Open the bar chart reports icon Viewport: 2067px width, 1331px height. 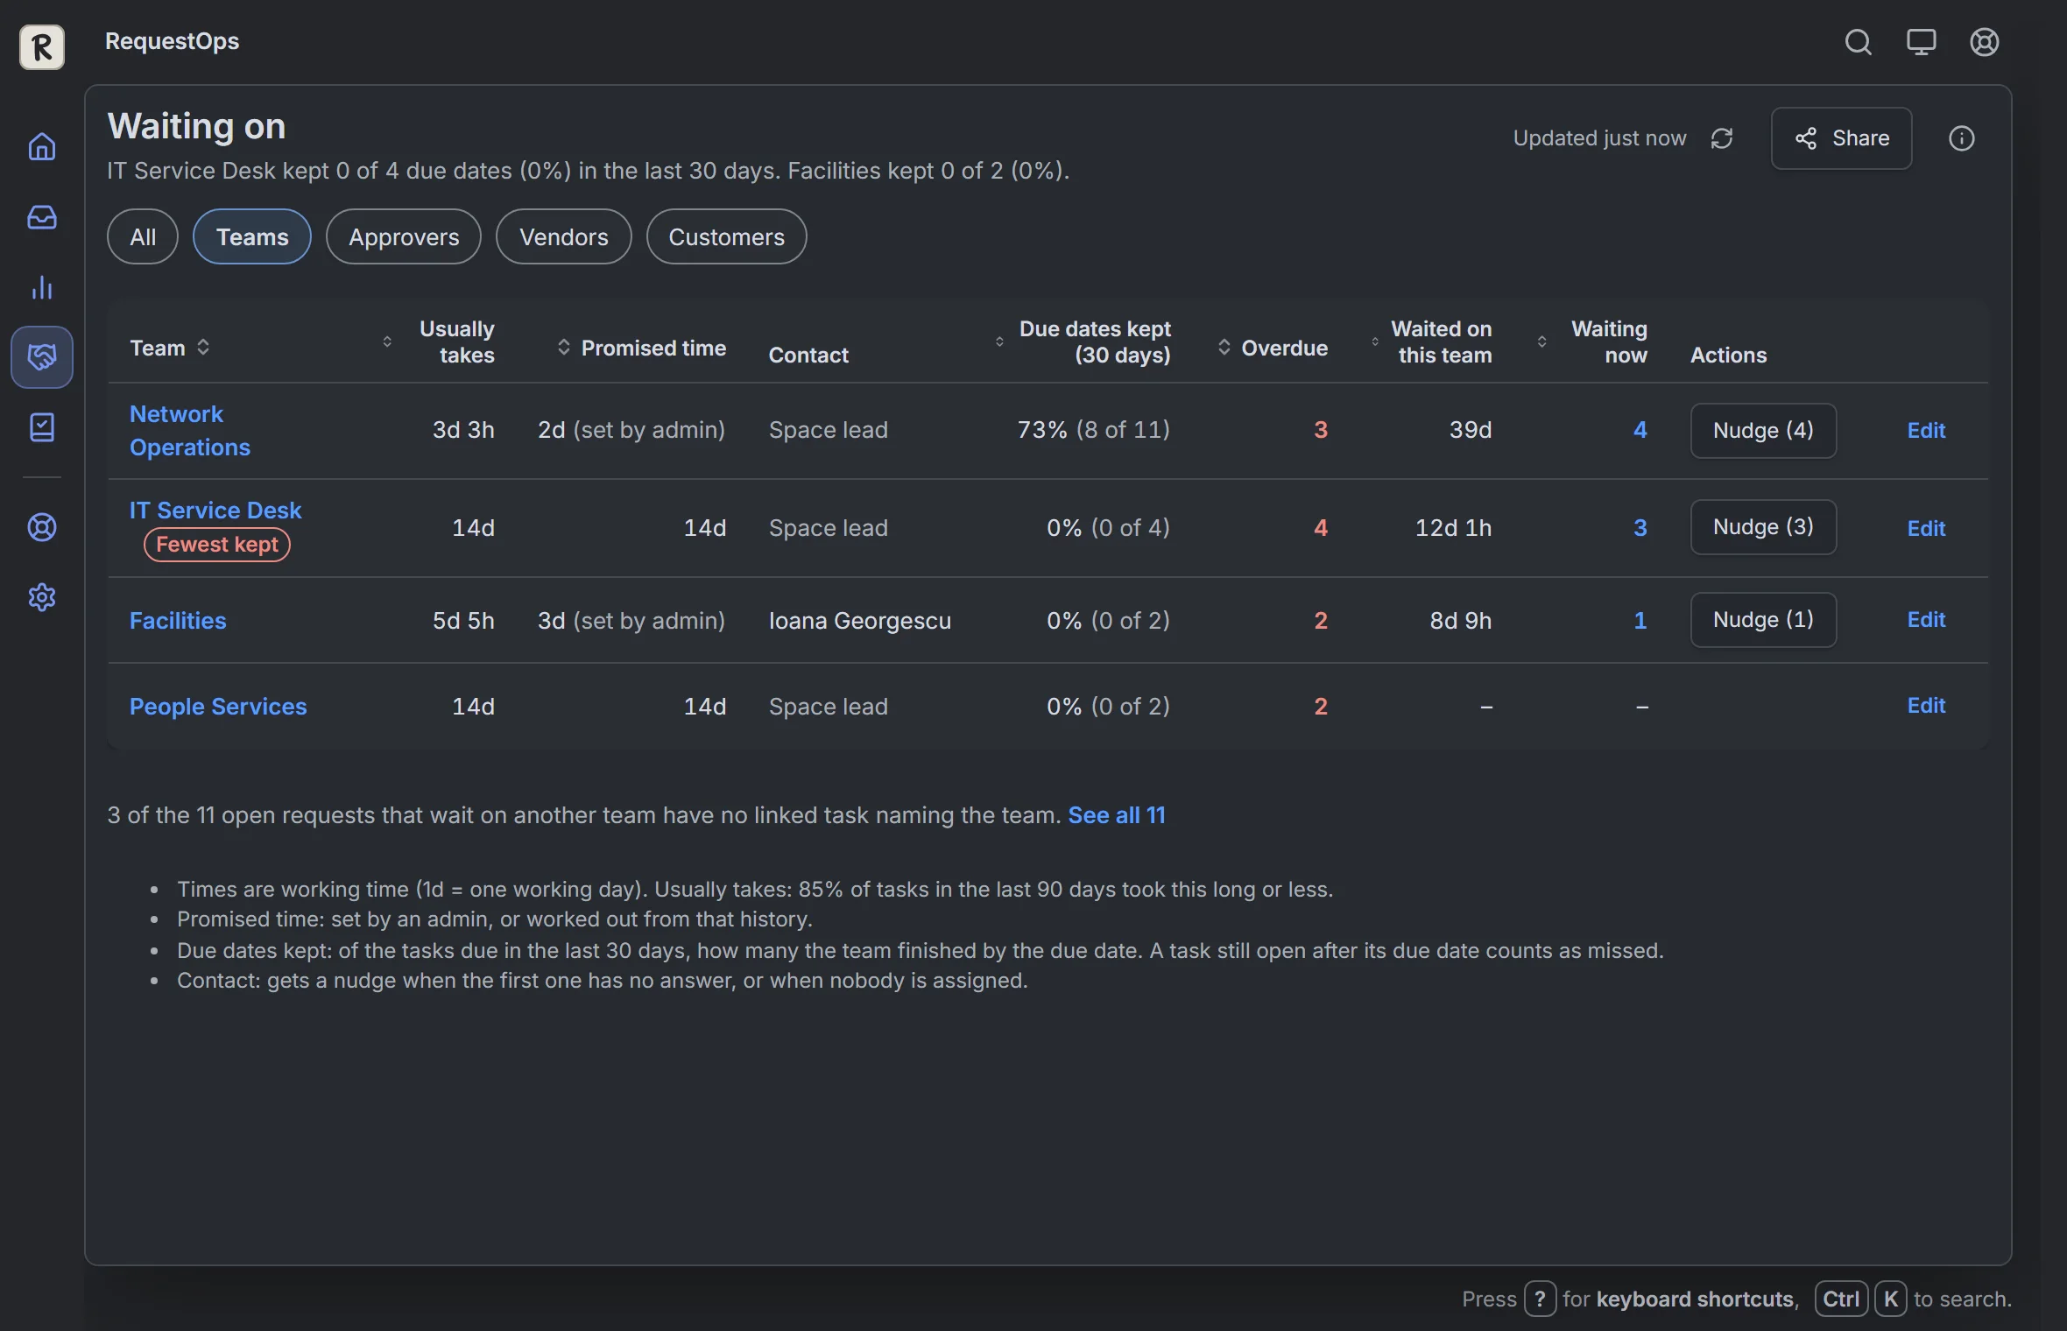click(42, 287)
